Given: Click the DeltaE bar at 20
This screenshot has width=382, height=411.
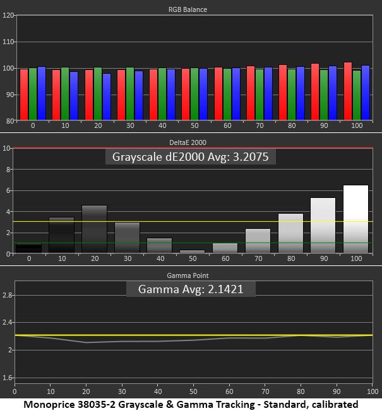Looking at the screenshot, I should pyautogui.click(x=94, y=229).
